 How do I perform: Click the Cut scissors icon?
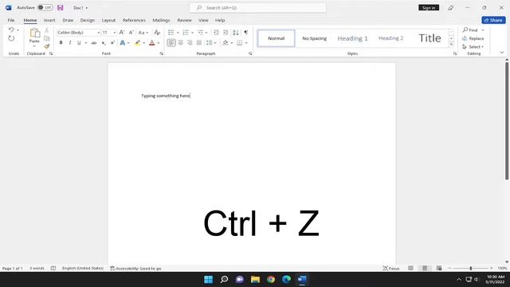[x=47, y=30]
